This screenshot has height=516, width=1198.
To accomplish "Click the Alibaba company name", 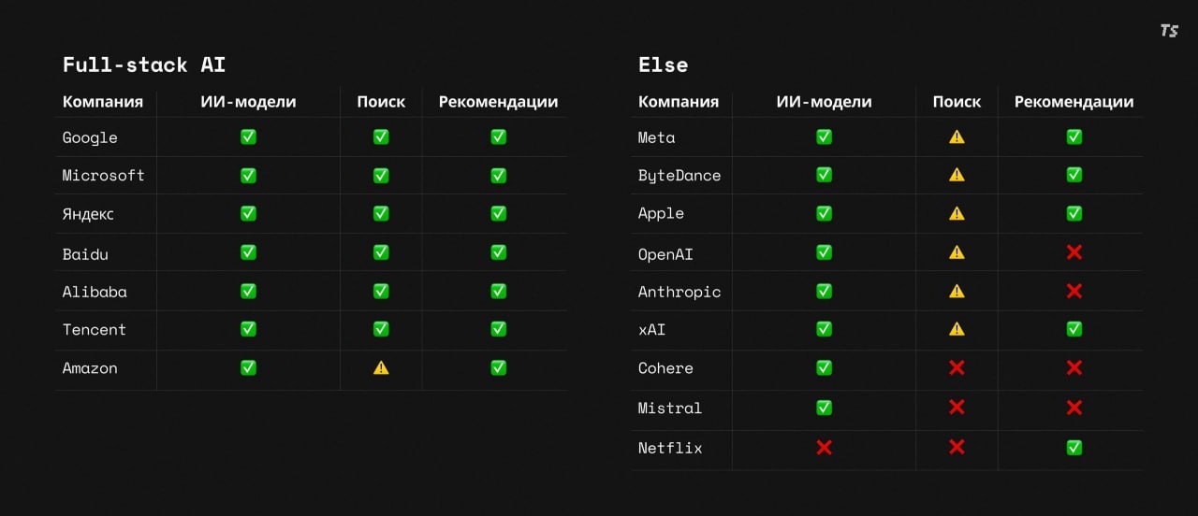I will (x=95, y=292).
